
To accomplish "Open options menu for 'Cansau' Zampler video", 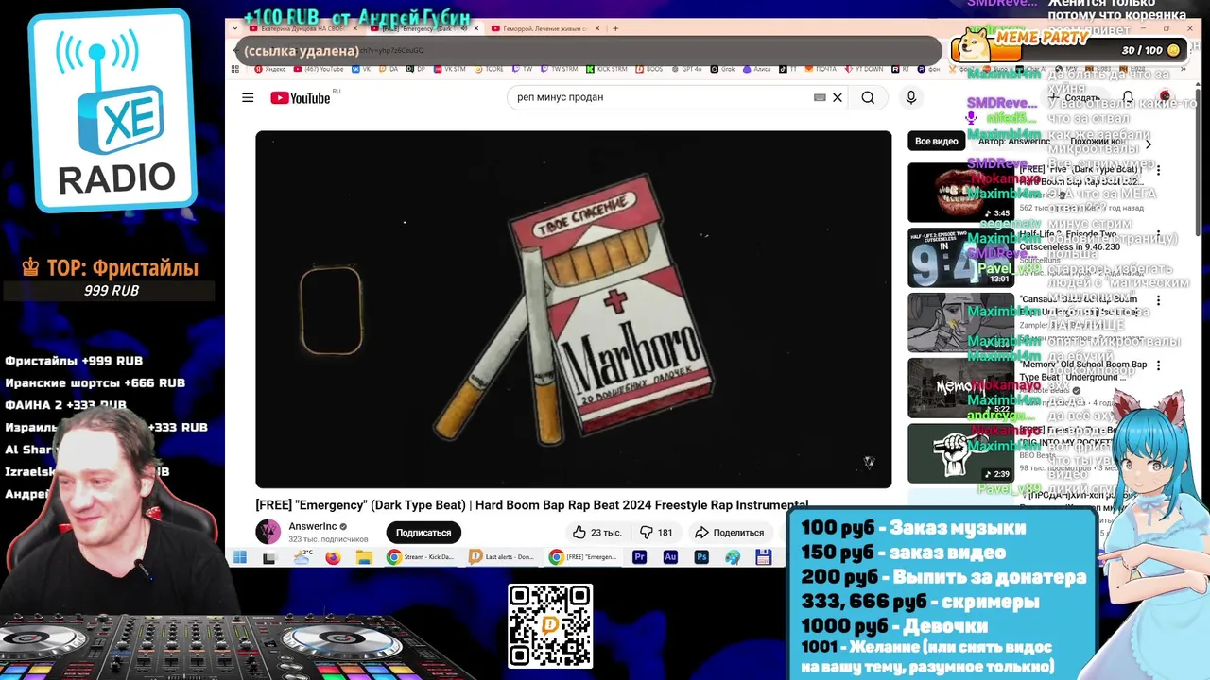I will [1158, 300].
